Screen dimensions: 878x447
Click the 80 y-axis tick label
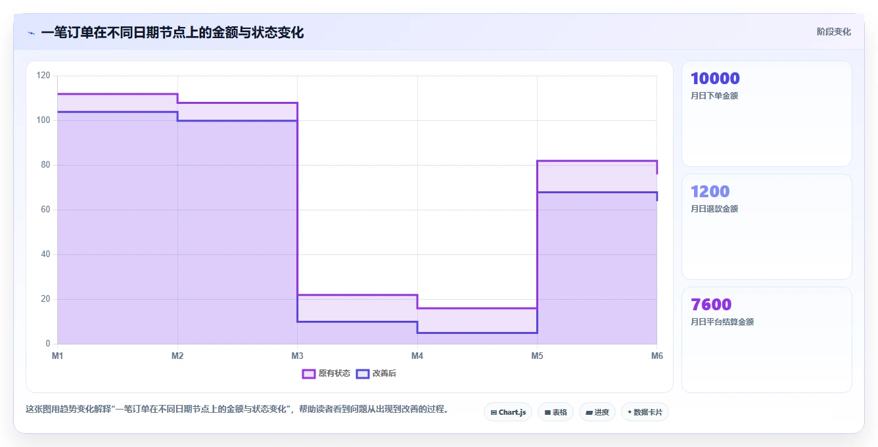click(x=45, y=165)
